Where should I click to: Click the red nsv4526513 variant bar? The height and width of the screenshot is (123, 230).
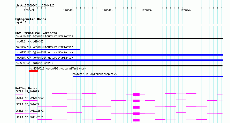click(x=33, y=71)
